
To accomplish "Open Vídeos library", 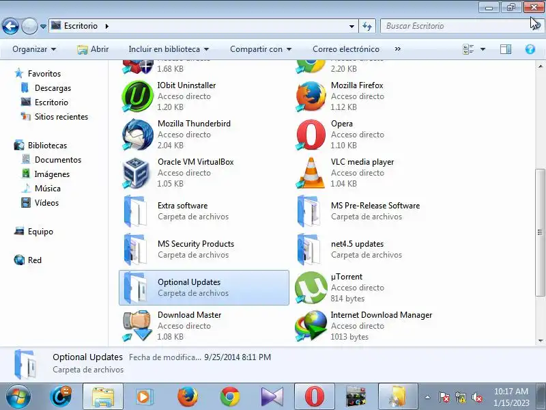I will point(46,202).
